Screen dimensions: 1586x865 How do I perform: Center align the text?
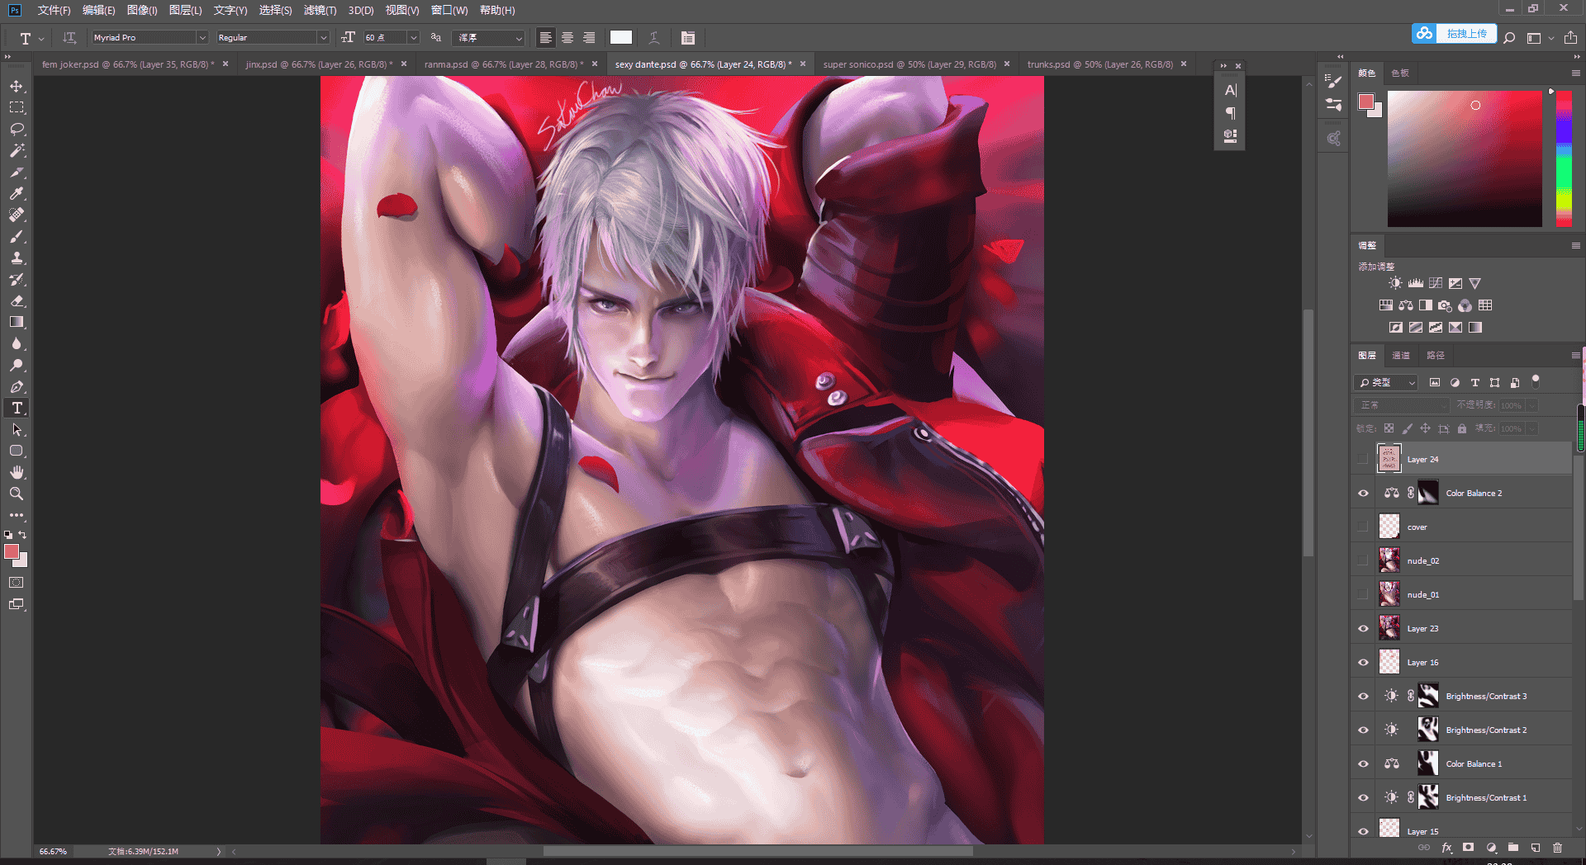click(x=567, y=37)
